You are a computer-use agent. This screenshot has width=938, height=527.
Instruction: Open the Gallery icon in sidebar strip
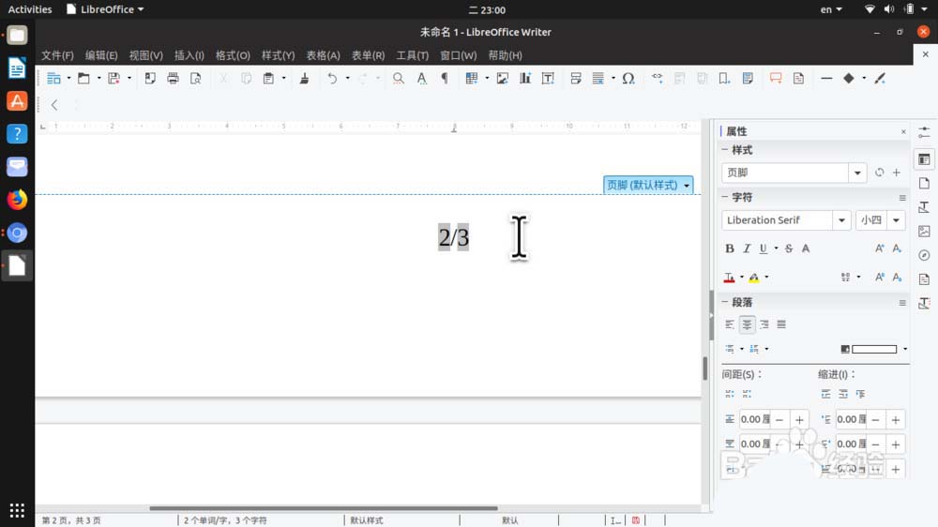coord(924,231)
